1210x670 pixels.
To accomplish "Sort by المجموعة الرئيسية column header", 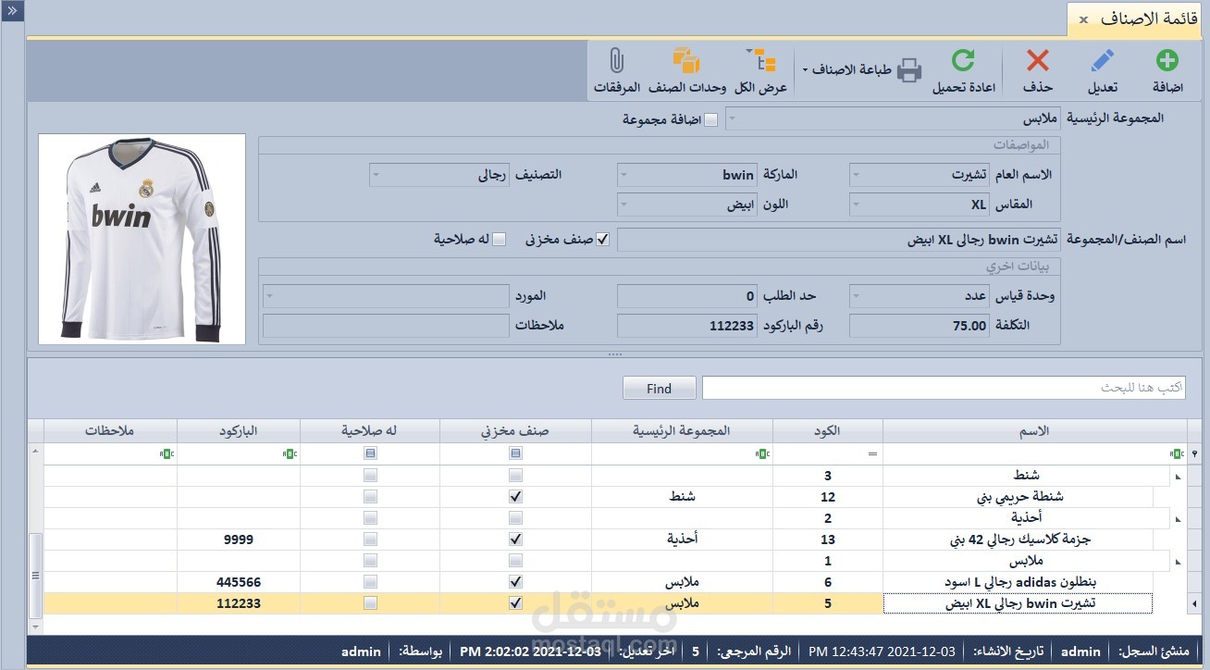I will [x=682, y=431].
